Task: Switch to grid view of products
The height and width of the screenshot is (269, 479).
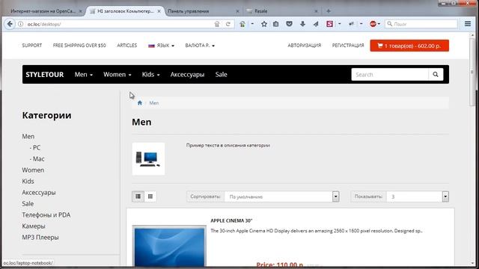Action: click(x=150, y=197)
